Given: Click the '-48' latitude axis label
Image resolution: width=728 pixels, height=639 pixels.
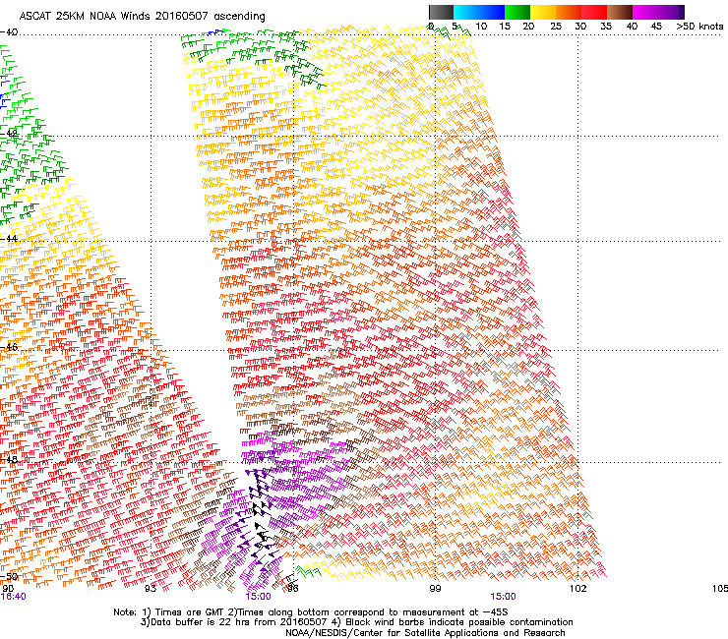Looking at the screenshot, I should 9,459.
